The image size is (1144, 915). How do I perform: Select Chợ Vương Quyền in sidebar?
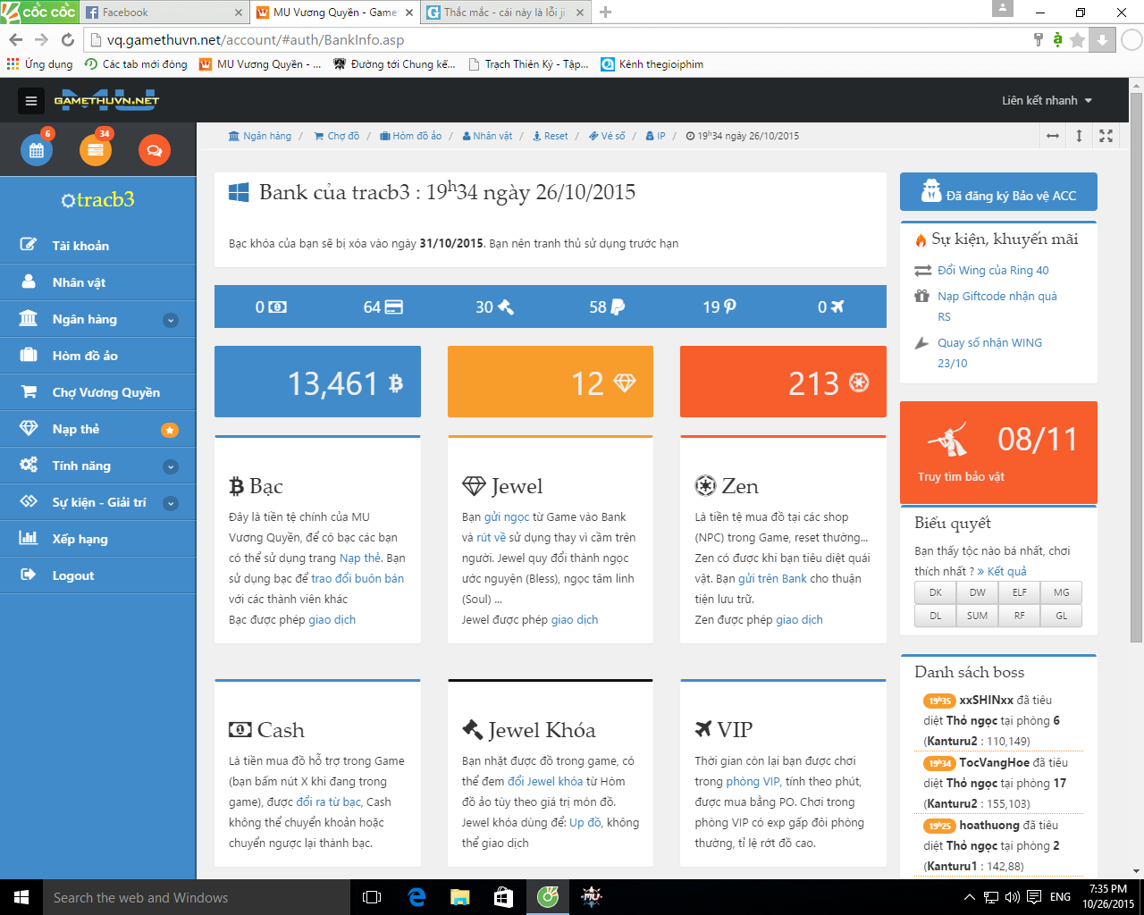click(105, 392)
